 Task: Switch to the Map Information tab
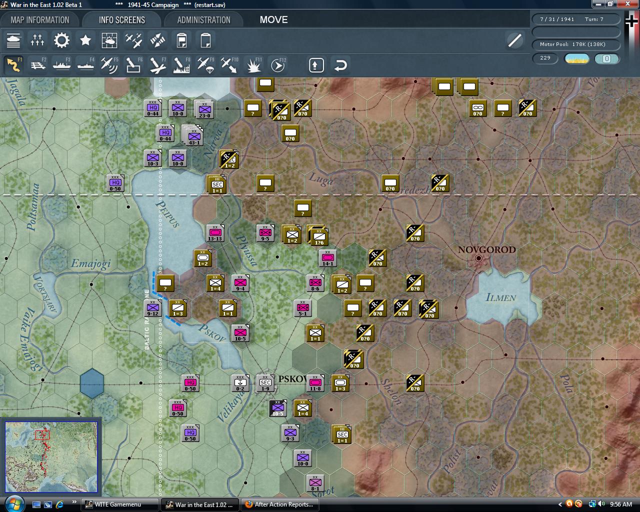click(40, 20)
